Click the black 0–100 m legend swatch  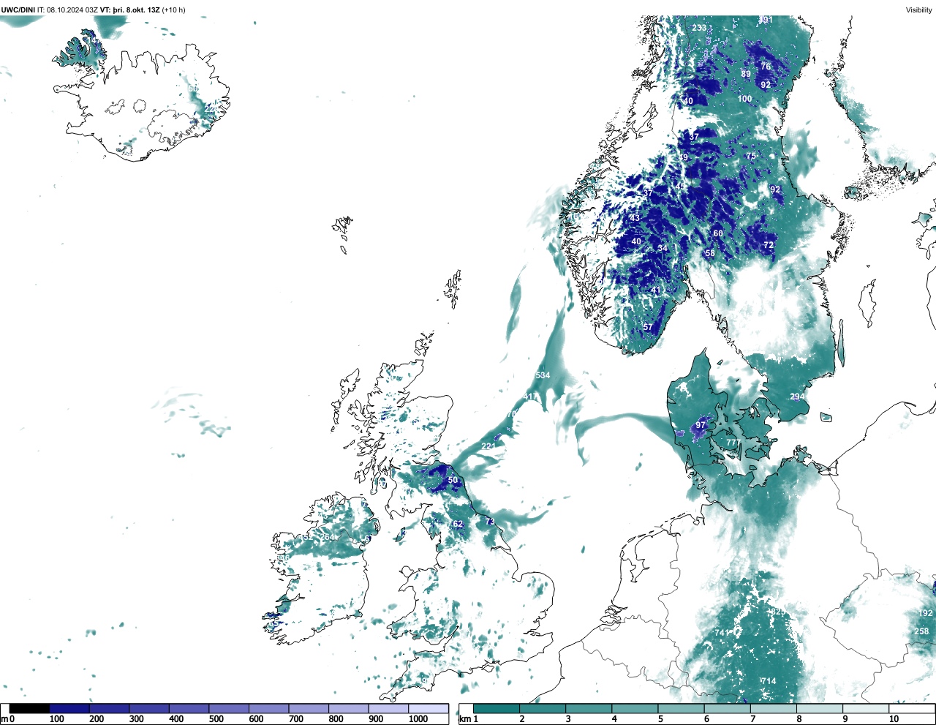30,708
